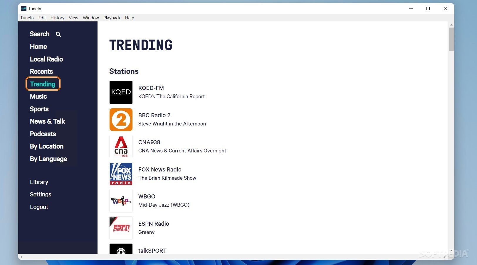Go to Home in sidebar
The width and height of the screenshot is (477, 265).
[38, 47]
